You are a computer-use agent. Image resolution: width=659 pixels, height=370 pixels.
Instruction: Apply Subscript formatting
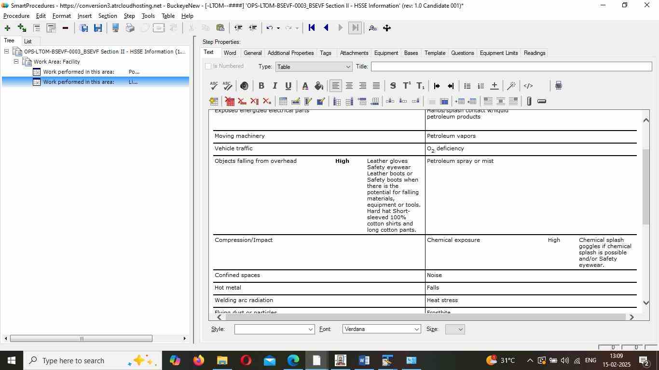[420, 86]
